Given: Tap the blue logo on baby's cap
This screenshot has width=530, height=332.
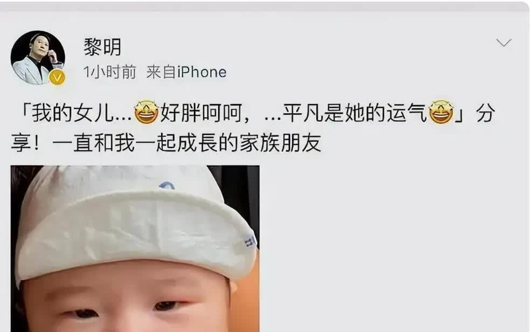Looking at the screenshot, I should 166,185.
